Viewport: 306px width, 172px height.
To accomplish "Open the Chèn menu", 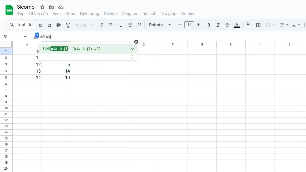I will [x=70, y=14].
